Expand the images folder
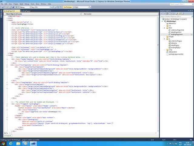This screenshot has width=194, height=146. (x=165, y=36)
